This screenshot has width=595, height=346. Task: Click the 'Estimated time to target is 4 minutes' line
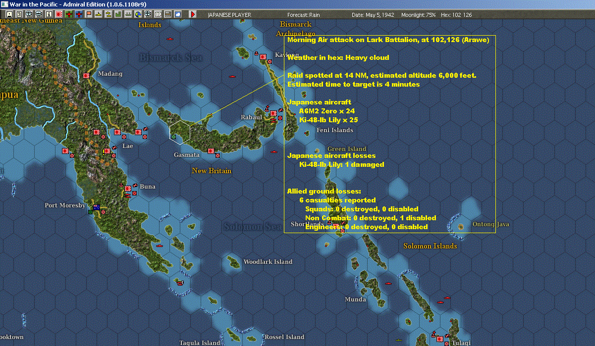click(x=353, y=85)
